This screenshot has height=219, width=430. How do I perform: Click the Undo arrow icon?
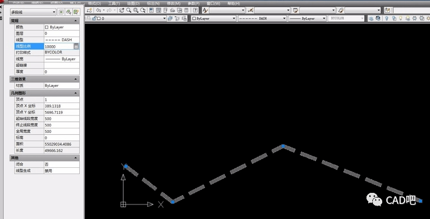(98, 10)
